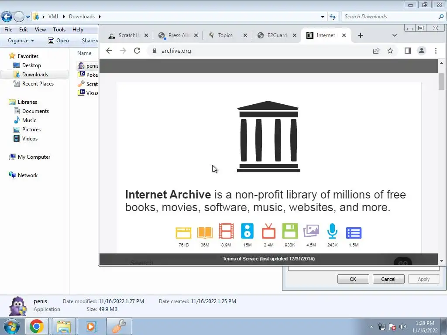The width and height of the screenshot is (447, 335).
Task: Select Network in navigation pane
Action: 28,175
